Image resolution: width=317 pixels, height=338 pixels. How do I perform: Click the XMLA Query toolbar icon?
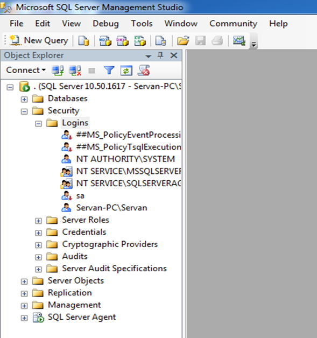coord(139,40)
